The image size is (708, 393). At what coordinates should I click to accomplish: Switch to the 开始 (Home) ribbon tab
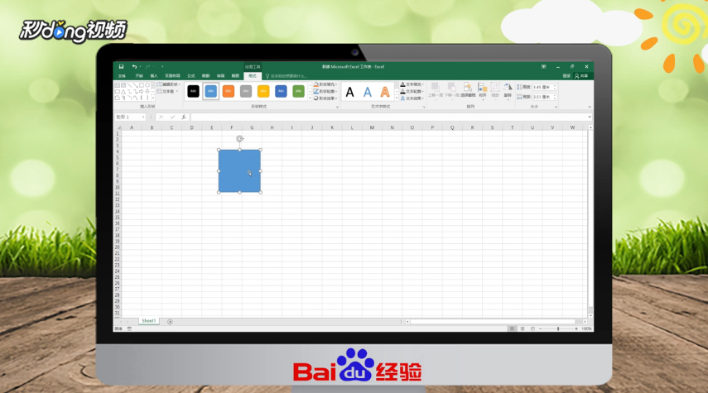pos(139,76)
